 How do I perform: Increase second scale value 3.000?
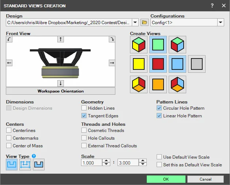coord(143,161)
